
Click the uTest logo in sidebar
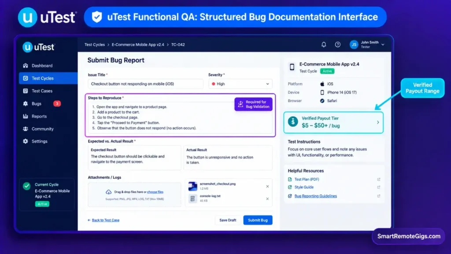coord(39,47)
